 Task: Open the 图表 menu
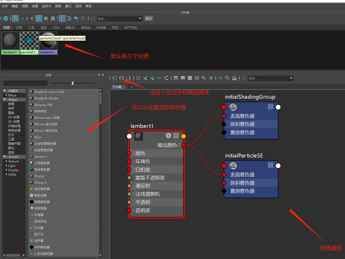(x=58, y=6)
